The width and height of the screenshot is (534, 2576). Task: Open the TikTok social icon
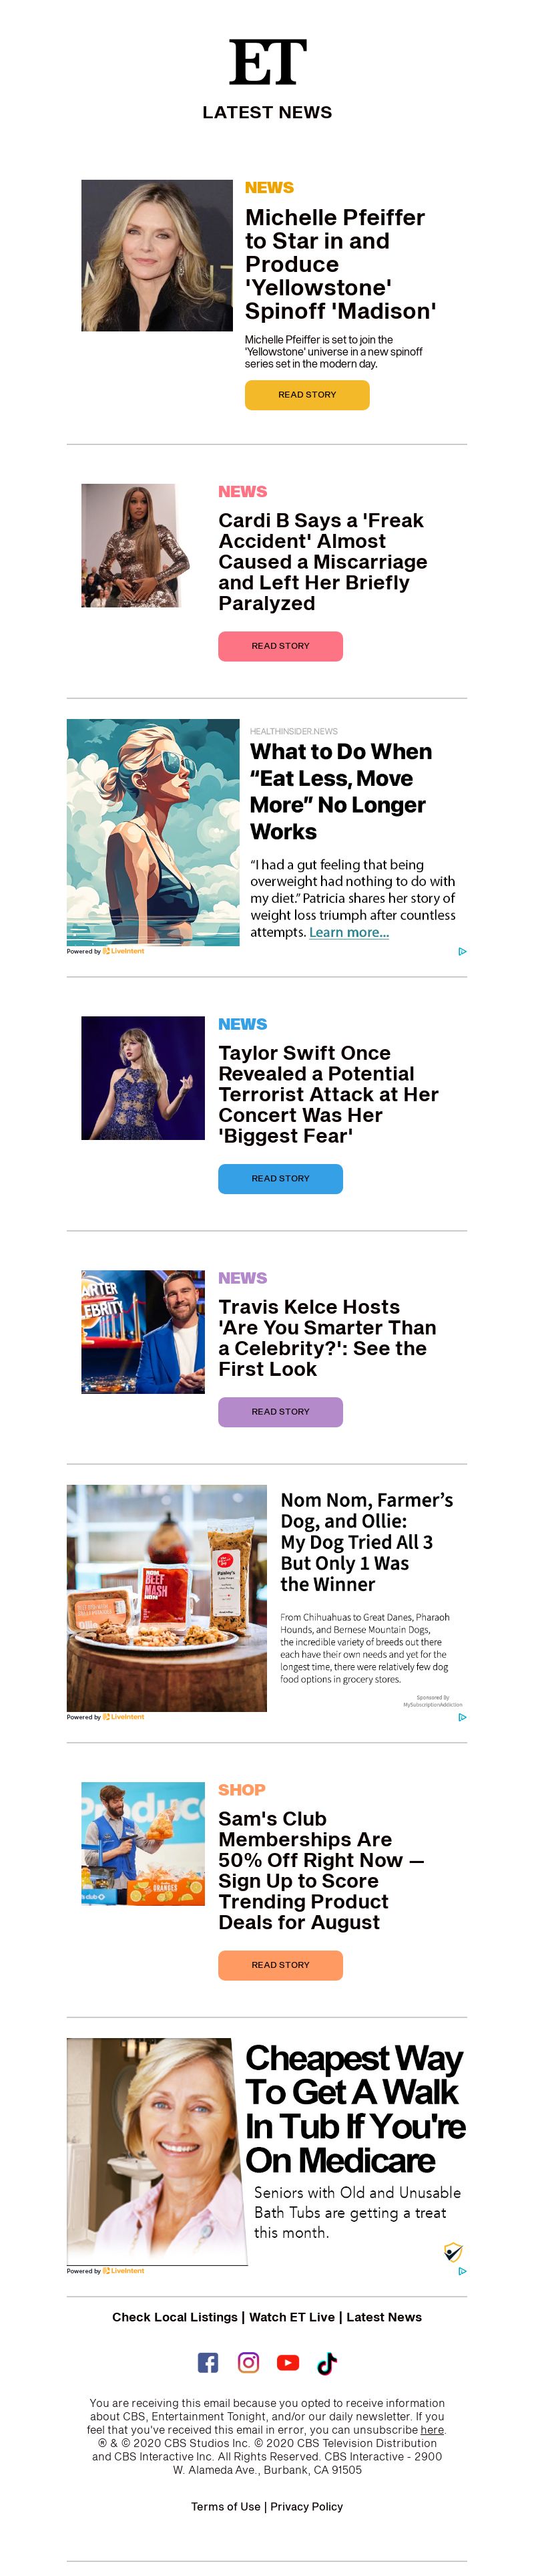(x=326, y=2363)
